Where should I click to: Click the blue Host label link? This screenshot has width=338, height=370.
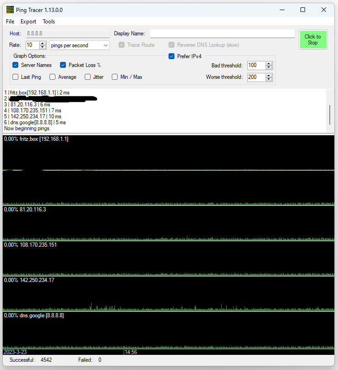[x=15, y=33]
